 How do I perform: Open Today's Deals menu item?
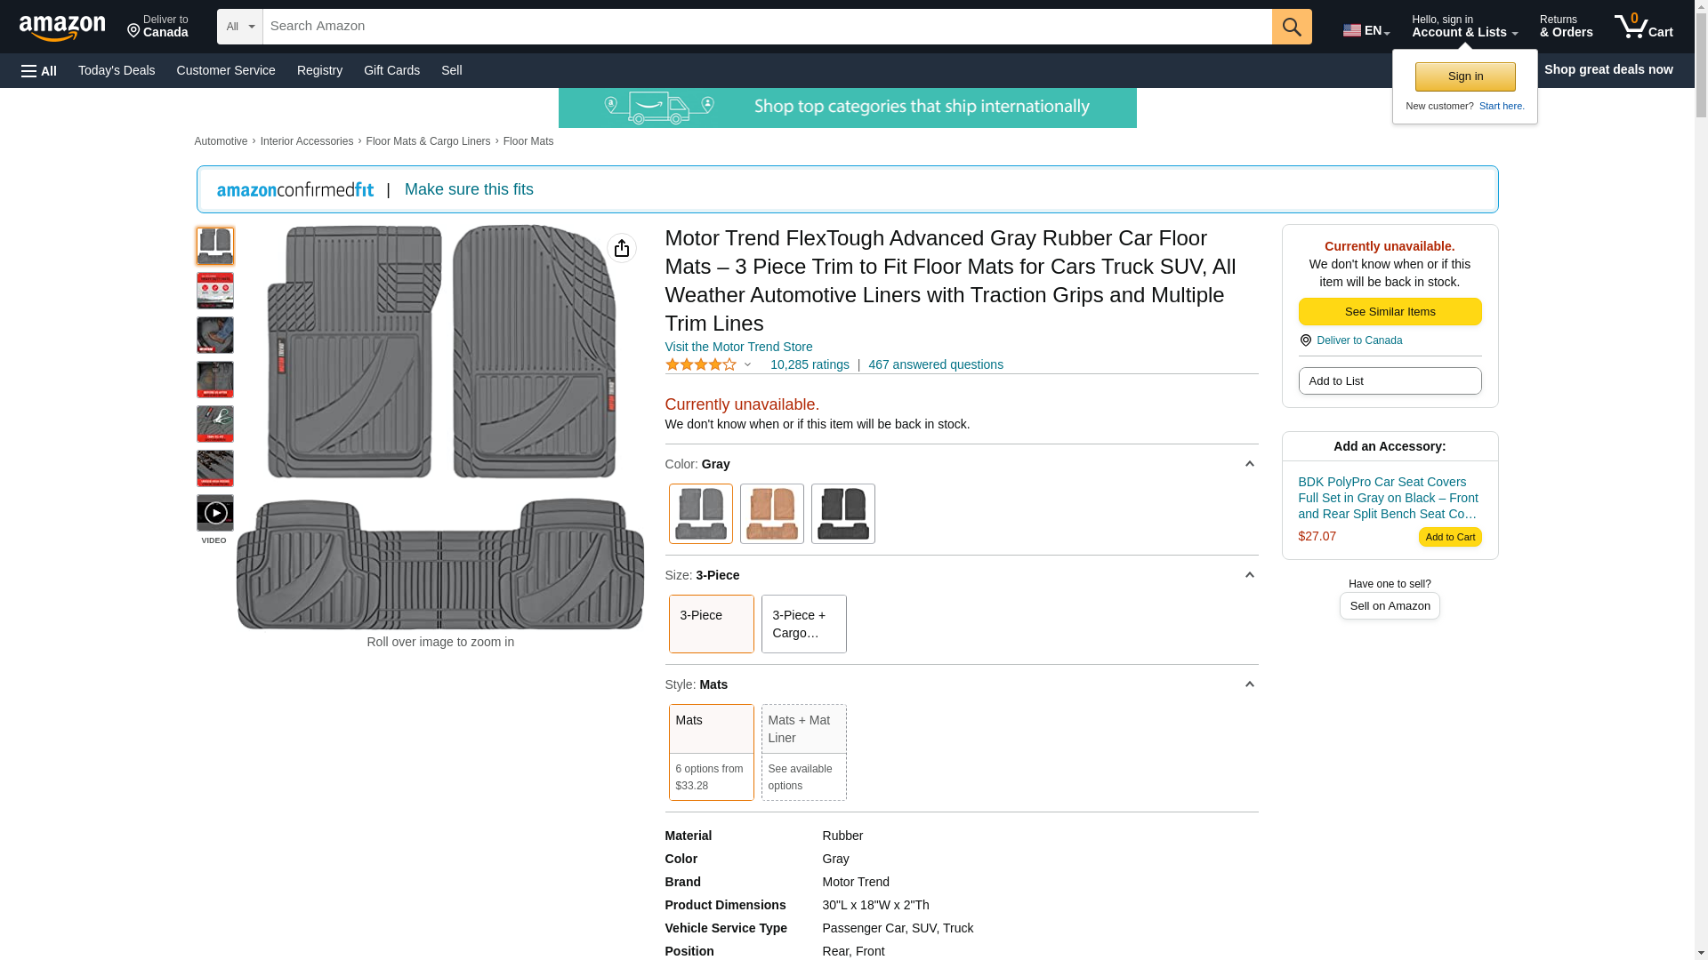pos(117,70)
